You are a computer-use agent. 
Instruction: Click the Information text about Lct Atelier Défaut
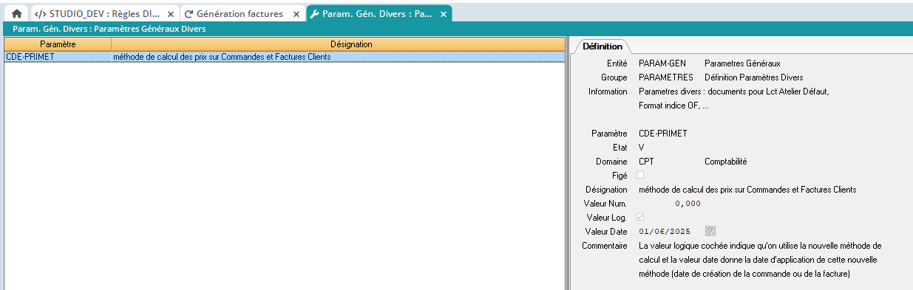coord(734,98)
